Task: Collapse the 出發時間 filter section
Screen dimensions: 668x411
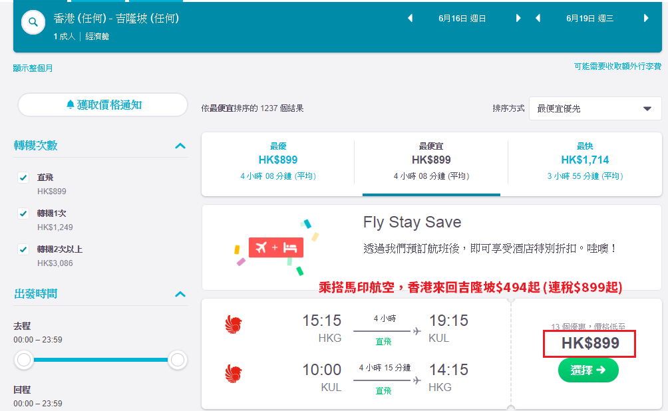Action: click(x=180, y=294)
